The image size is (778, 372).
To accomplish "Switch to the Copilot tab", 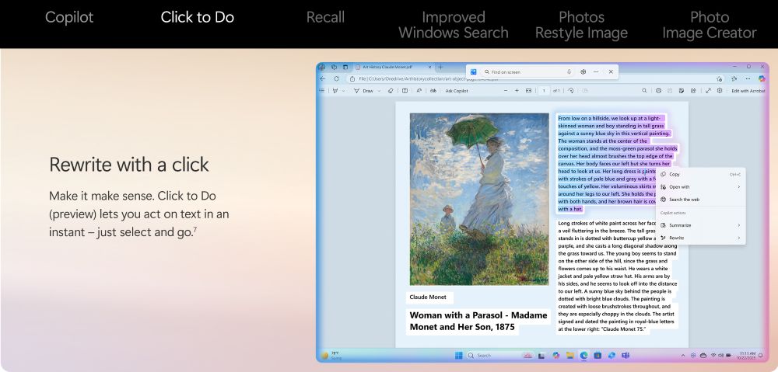I will coord(69,17).
